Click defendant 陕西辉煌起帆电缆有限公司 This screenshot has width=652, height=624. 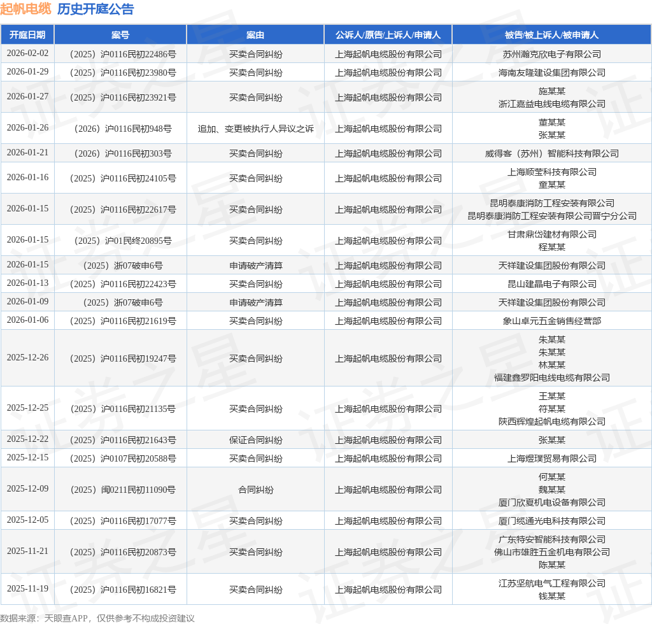click(552, 422)
